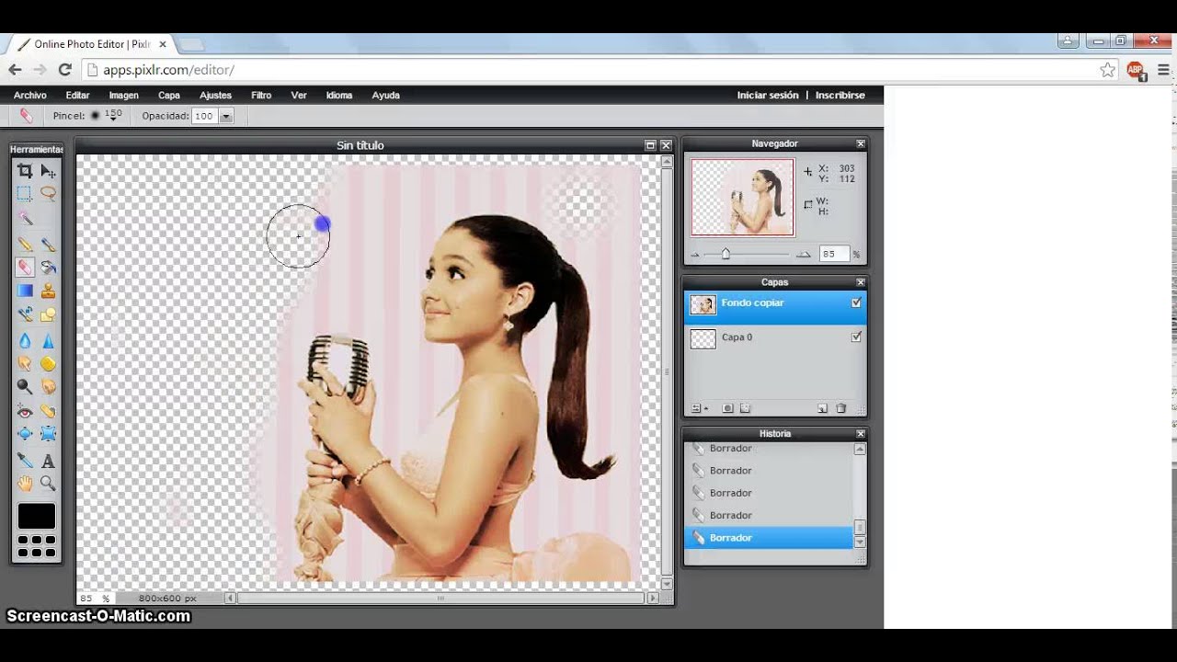Screen dimensions: 1177x662
Task: Click the Navegador zoom percentage field
Action: (x=834, y=254)
